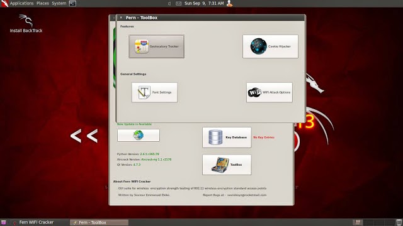Click 'New Update is Available' text

134,124
